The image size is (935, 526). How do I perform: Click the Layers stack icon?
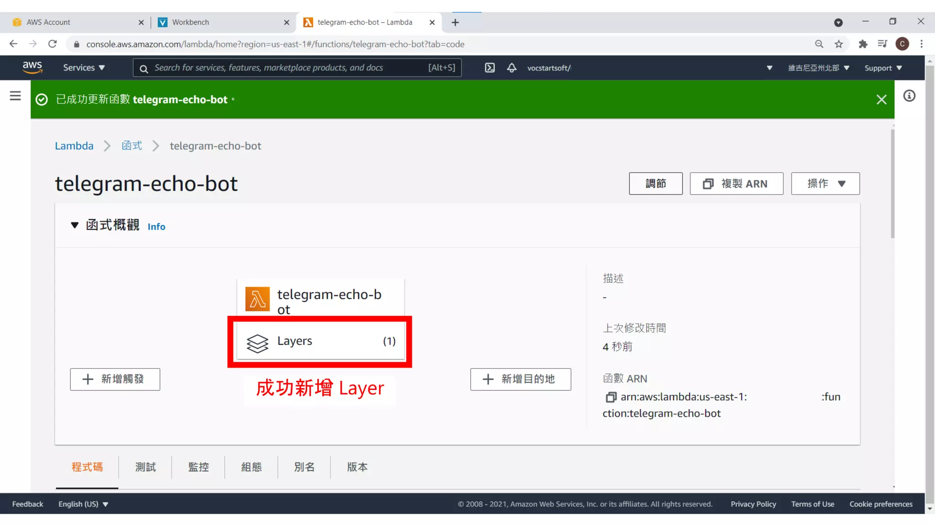[257, 343]
